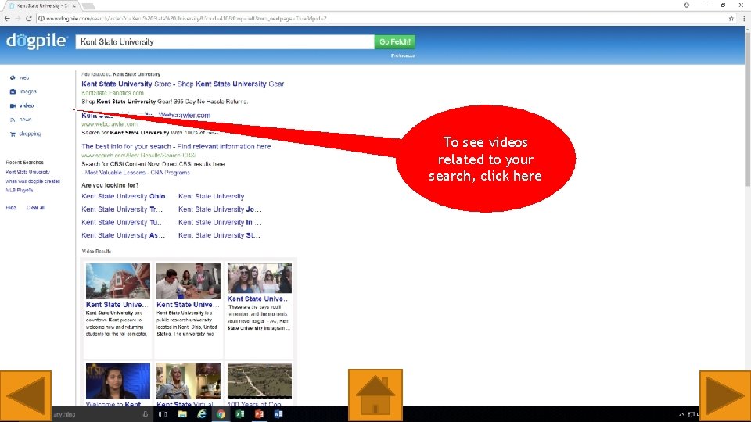Open Kent State Virtual video thumbnail

(x=189, y=381)
